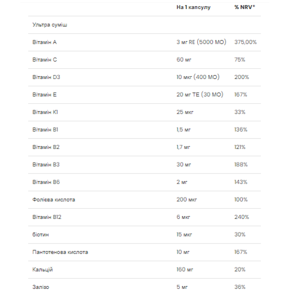Select the 'Ультра суміш' row label
The image size is (290, 290).
(50, 25)
